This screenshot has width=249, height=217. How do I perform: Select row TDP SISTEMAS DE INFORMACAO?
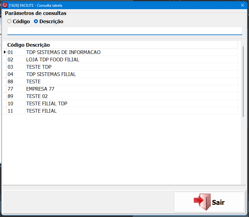120,52
